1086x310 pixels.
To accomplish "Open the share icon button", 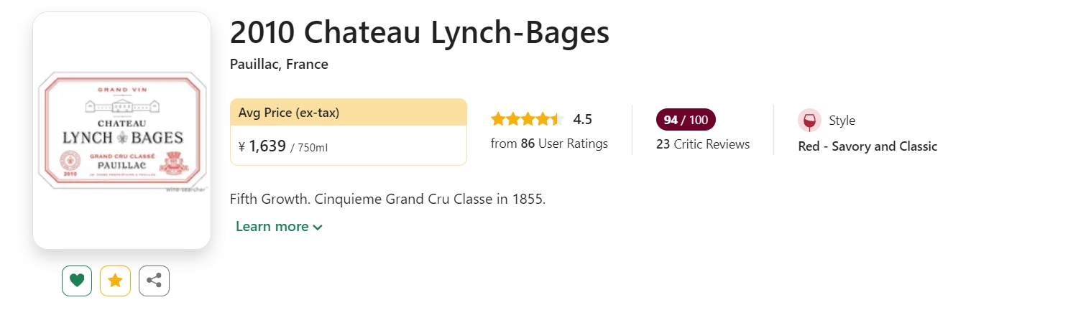I will pyautogui.click(x=154, y=281).
